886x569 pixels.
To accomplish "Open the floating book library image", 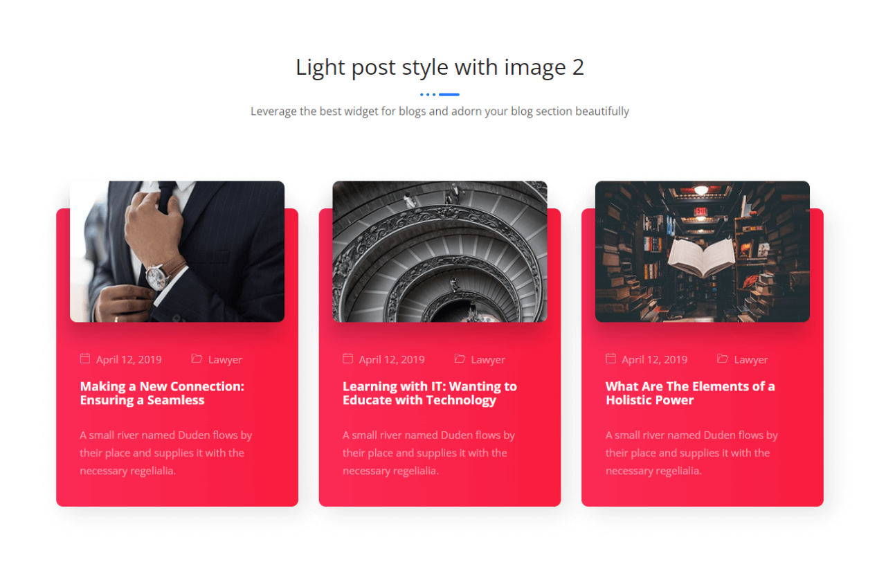I will (702, 251).
